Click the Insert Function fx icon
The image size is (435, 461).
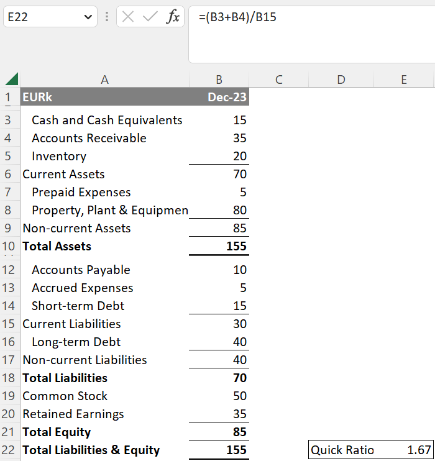tap(172, 17)
